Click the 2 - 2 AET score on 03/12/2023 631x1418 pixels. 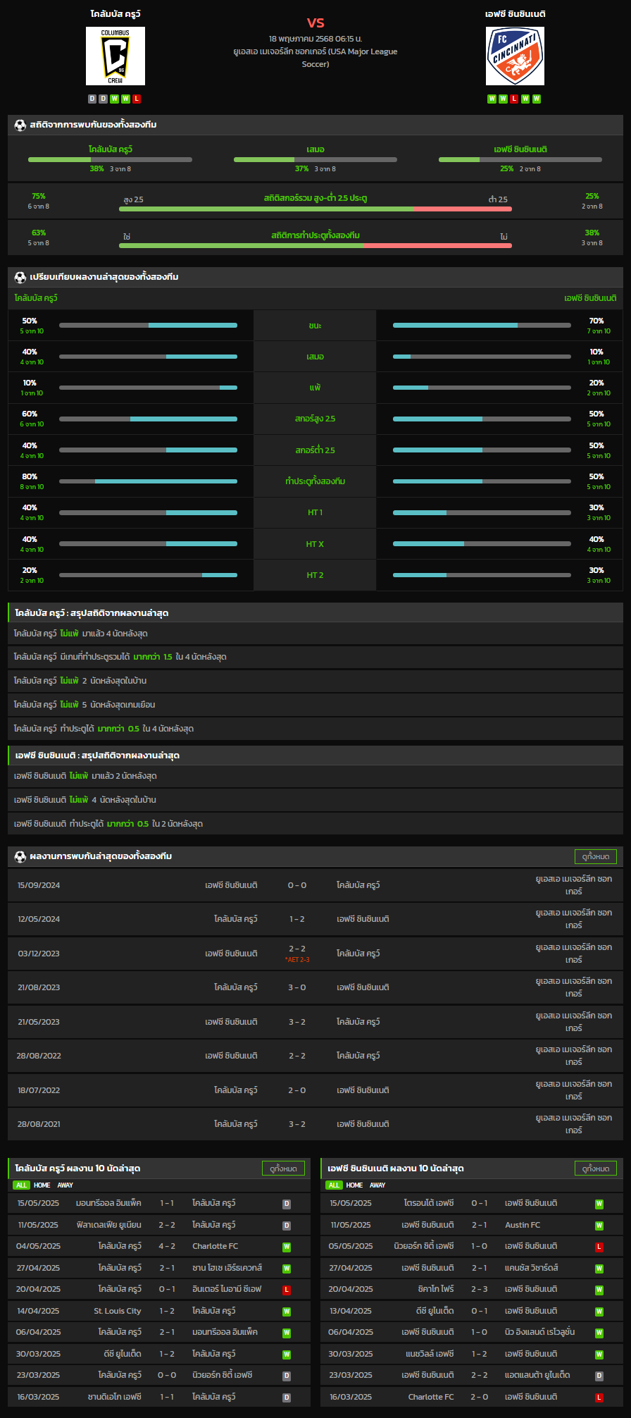(297, 949)
